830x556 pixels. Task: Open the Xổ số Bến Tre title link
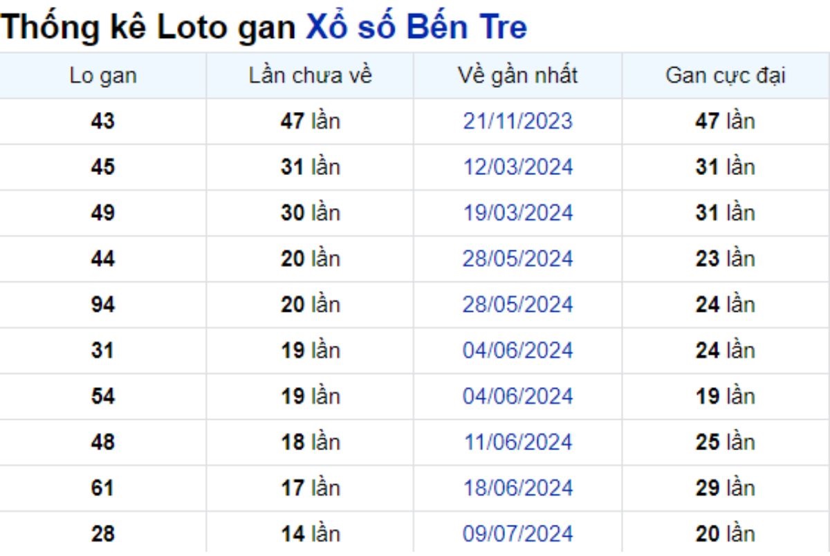pos(416,27)
